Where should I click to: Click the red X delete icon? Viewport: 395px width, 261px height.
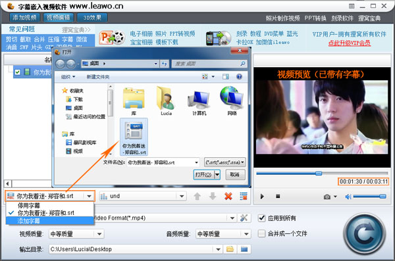click(228, 196)
